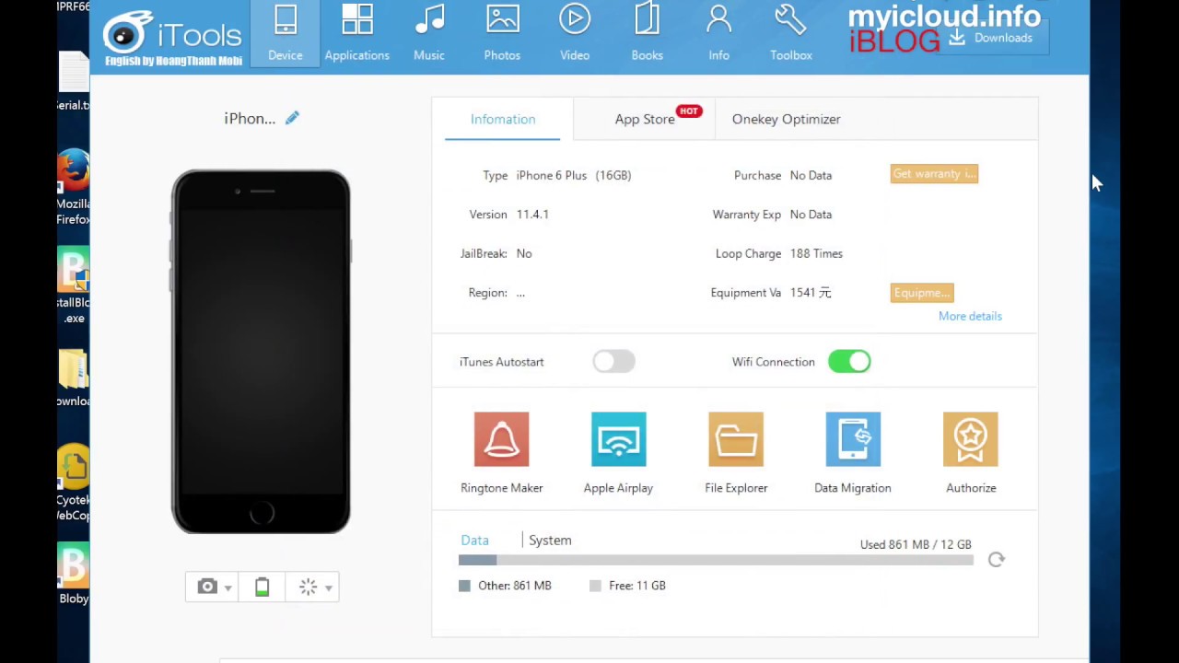Click the version 11.4.1 value
The image size is (1179, 663).
(x=532, y=215)
